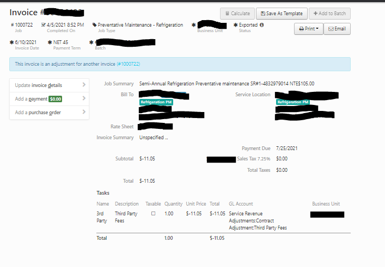
Task: Open the Print dropdown
Action: (x=309, y=29)
